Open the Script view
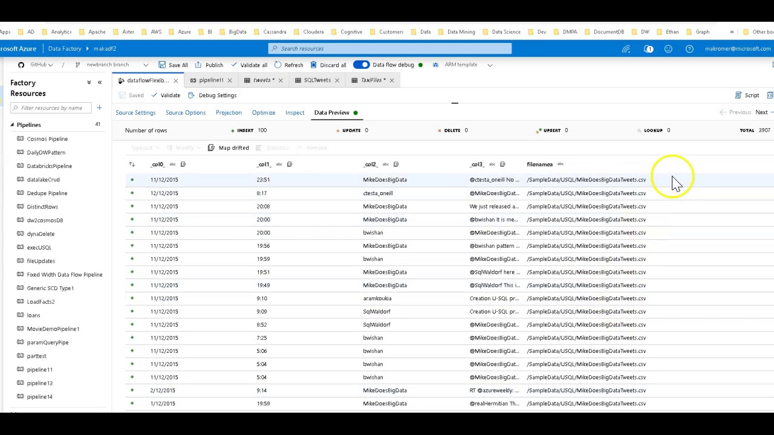 (x=747, y=95)
